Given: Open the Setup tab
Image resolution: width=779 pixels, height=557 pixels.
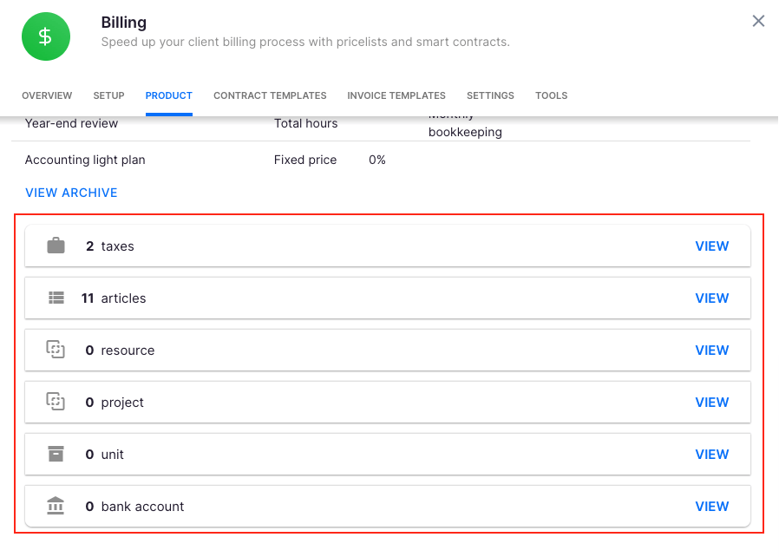Looking at the screenshot, I should (x=108, y=95).
